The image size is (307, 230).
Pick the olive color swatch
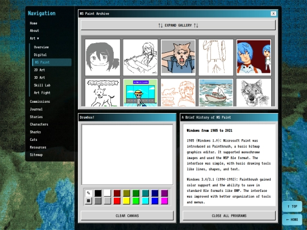(126, 193)
